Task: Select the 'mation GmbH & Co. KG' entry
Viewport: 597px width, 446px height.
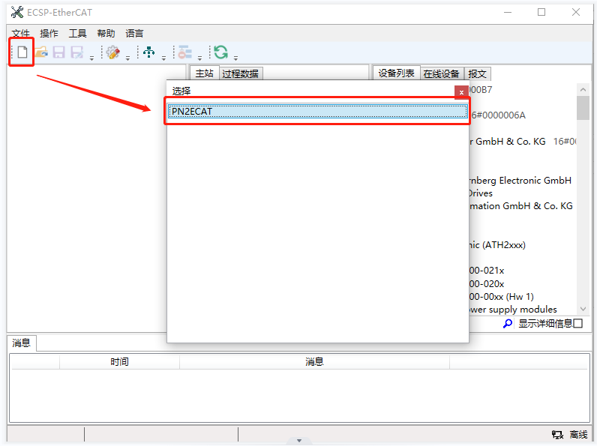Action: [520, 206]
